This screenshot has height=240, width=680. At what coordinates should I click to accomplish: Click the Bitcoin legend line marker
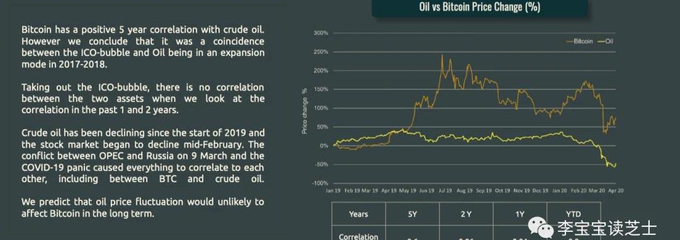[x=569, y=41]
